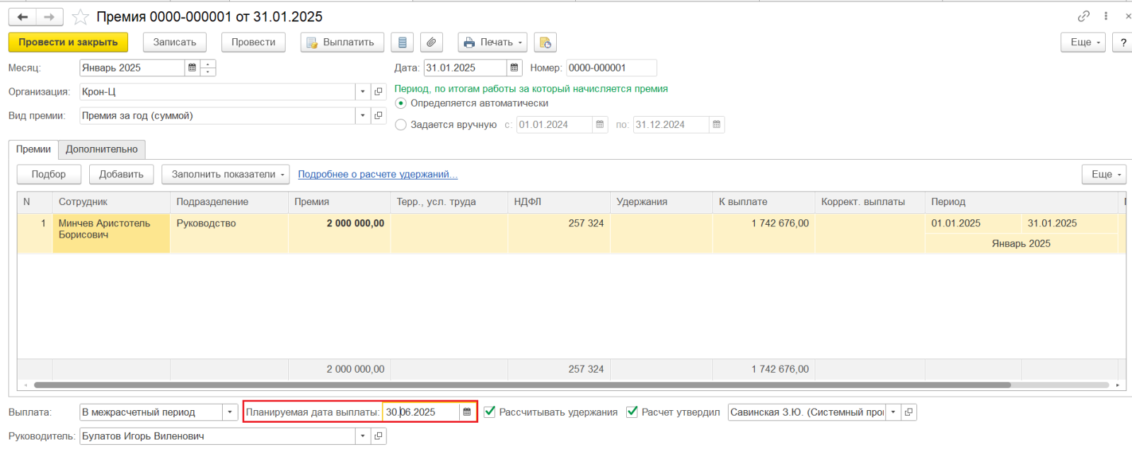The image size is (1132, 449).
Task: Switch to the Дополнительно tab
Action: 102,149
